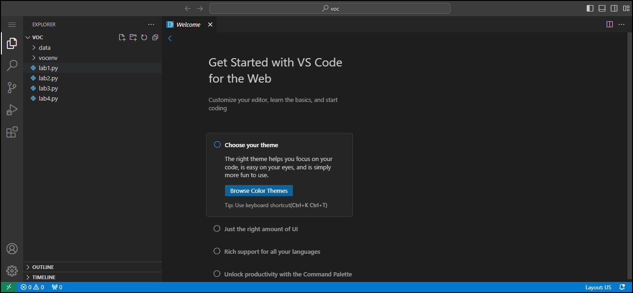Expand the Timeline panel
633x293 pixels.
[92, 277]
